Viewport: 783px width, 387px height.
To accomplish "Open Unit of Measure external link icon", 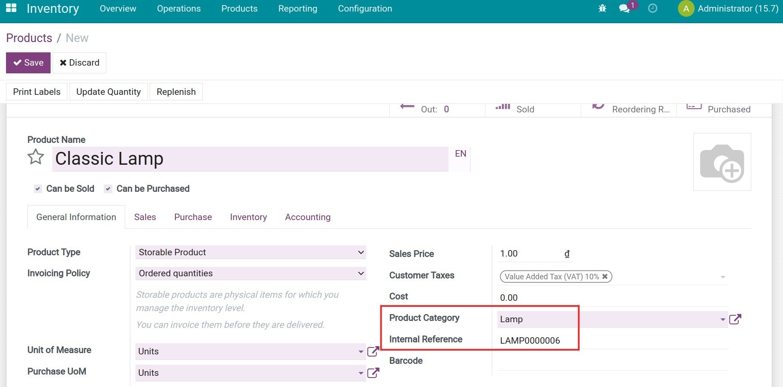I will pyautogui.click(x=373, y=351).
